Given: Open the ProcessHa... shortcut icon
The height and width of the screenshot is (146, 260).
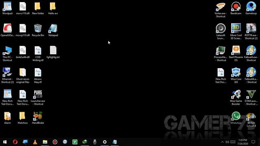Looking at the screenshot, I should click(x=221, y=54).
